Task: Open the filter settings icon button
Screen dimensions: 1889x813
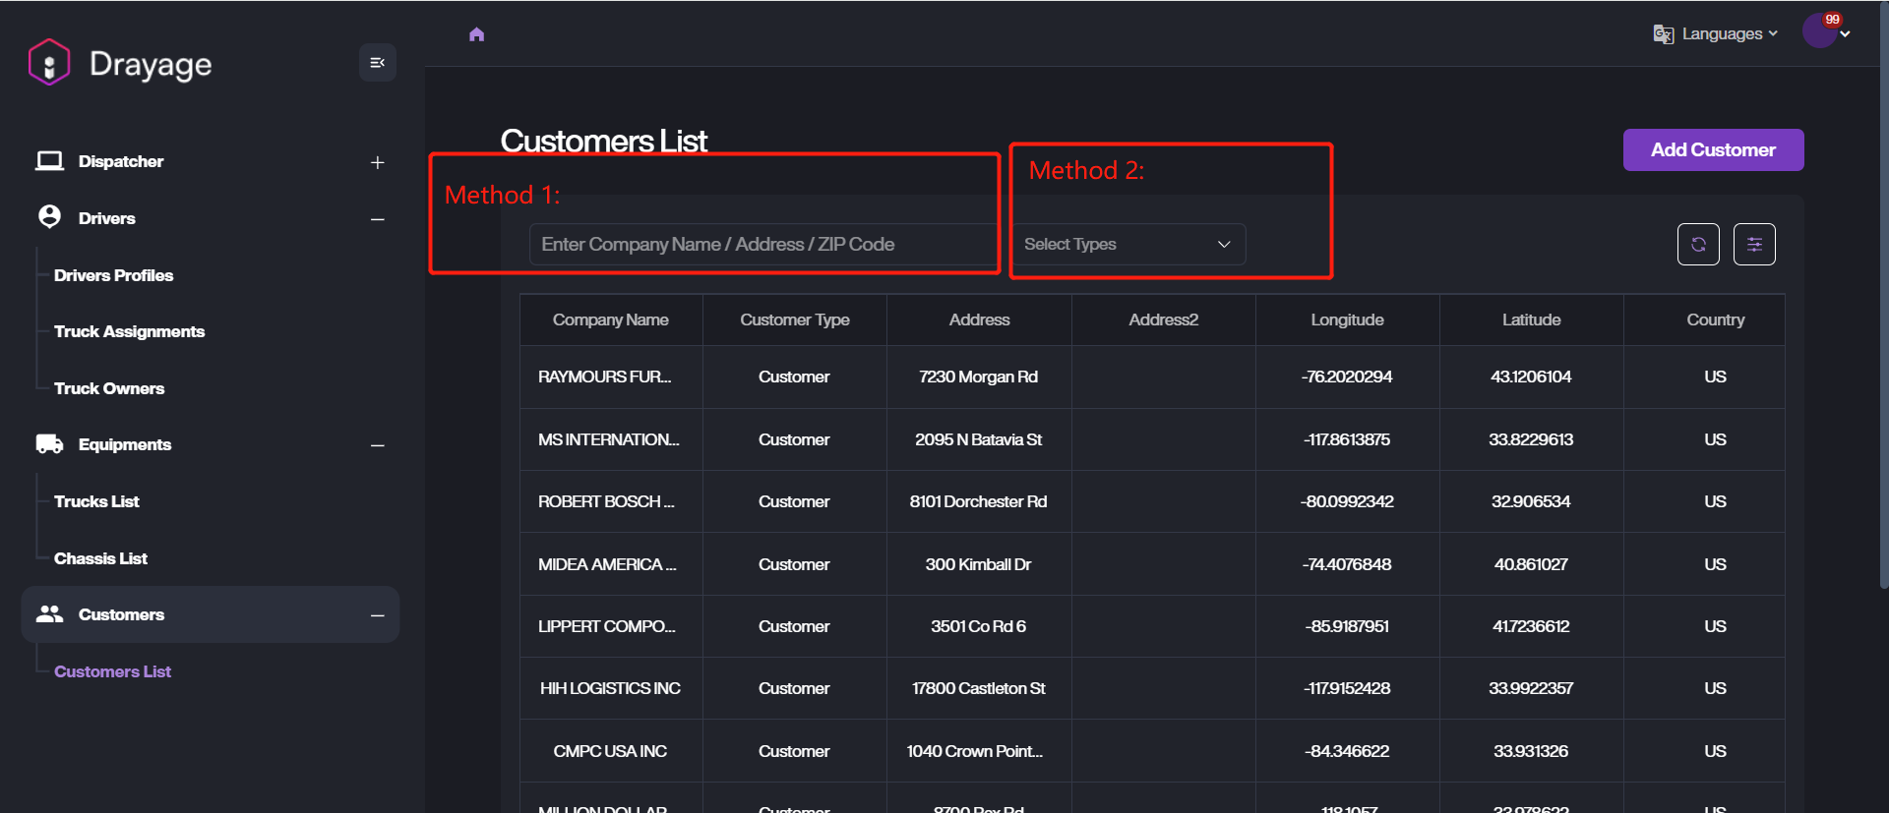Action: click(x=1754, y=245)
